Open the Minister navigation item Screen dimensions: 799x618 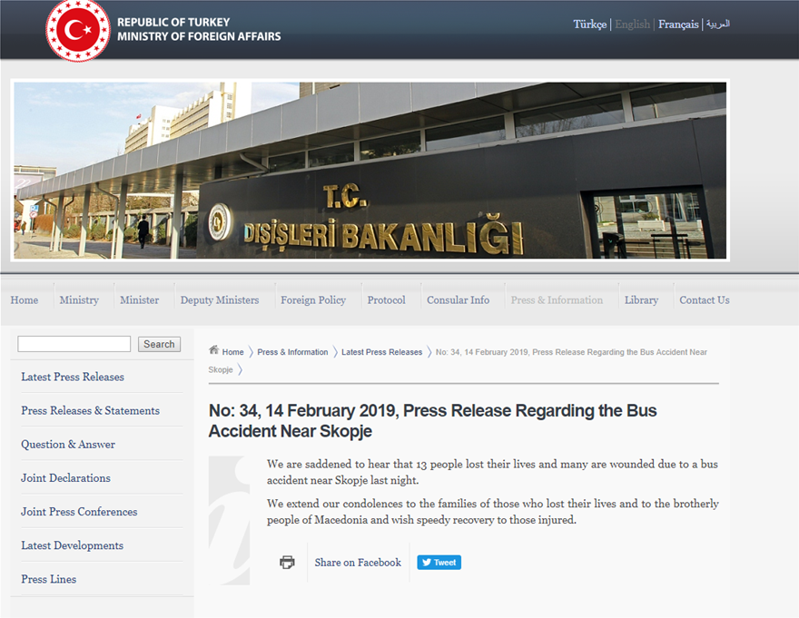139,300
